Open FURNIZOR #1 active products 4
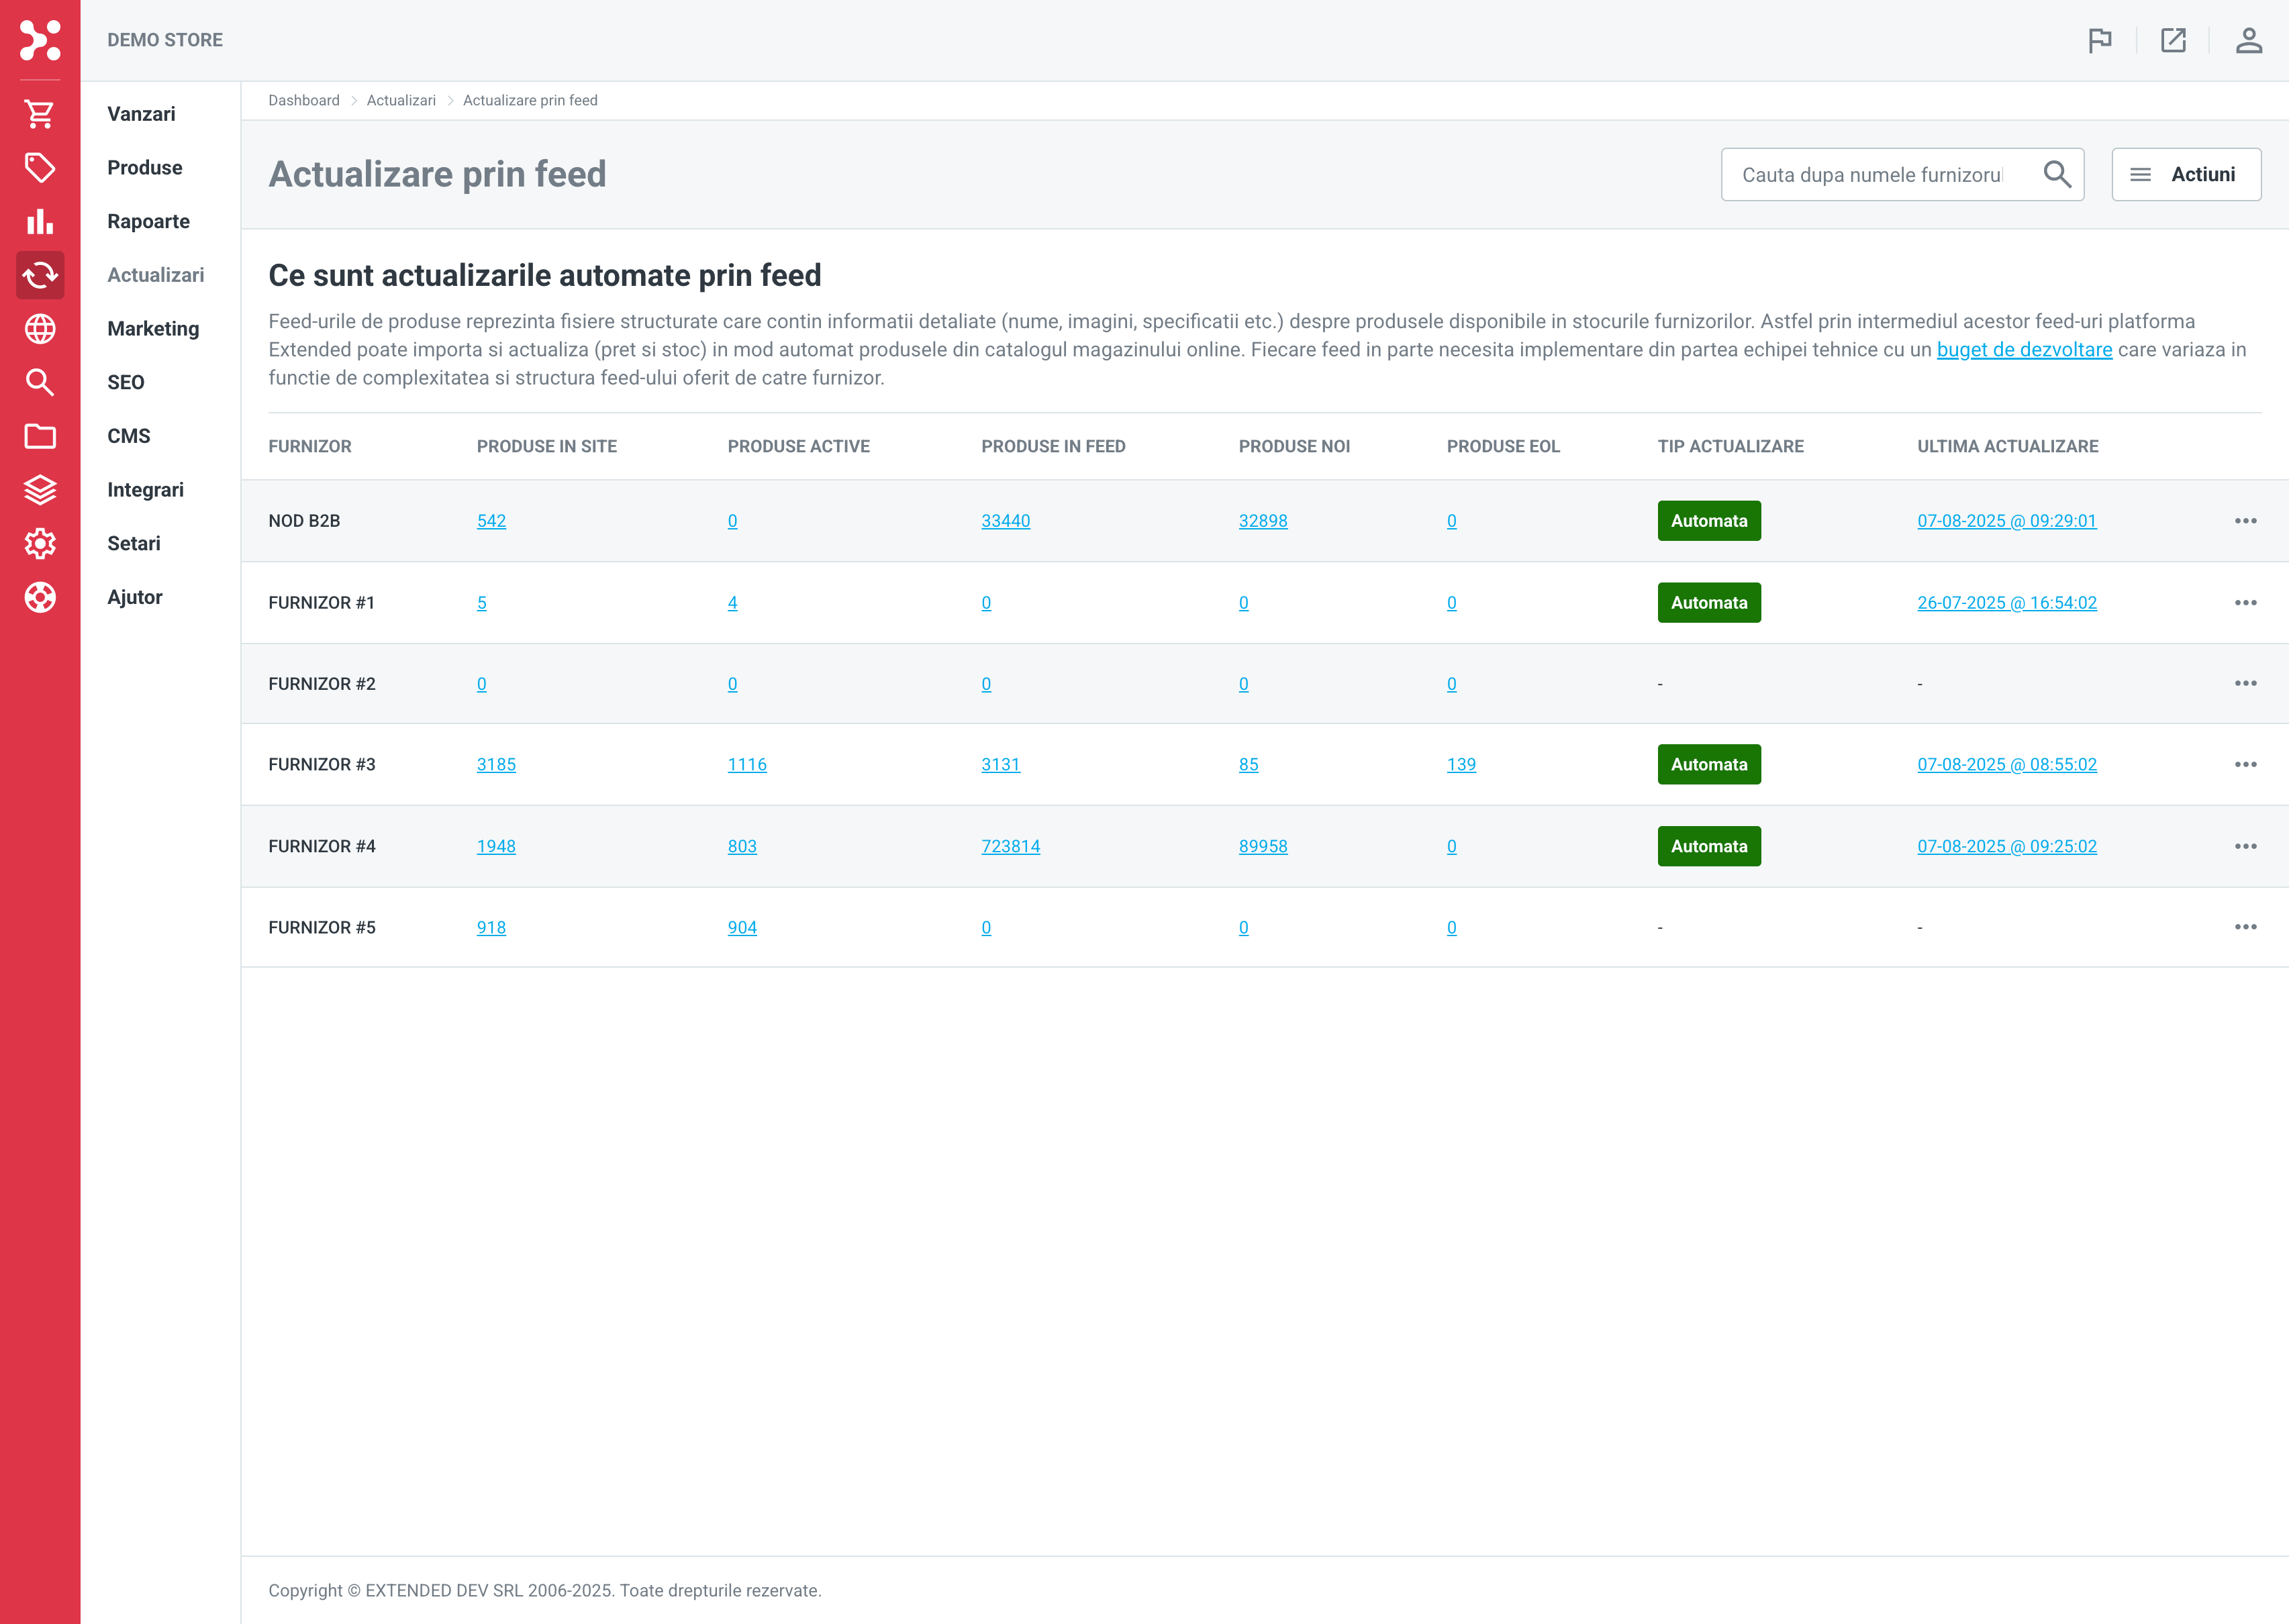The height and width of the screenshot is (1624, 2289). tap(732, 603)
